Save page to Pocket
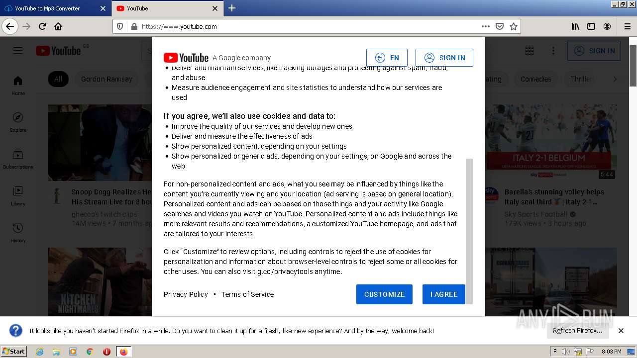The height and width of the screenshot is (358, 637). tap(499, 26)
